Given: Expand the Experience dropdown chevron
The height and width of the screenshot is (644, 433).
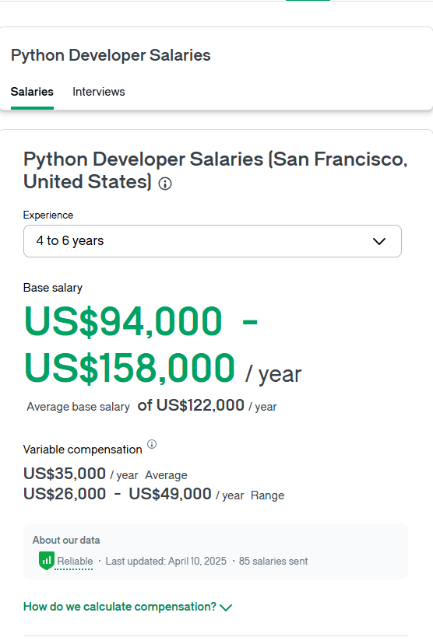Looking at the screenshot, I should click(x=378, y=241).
